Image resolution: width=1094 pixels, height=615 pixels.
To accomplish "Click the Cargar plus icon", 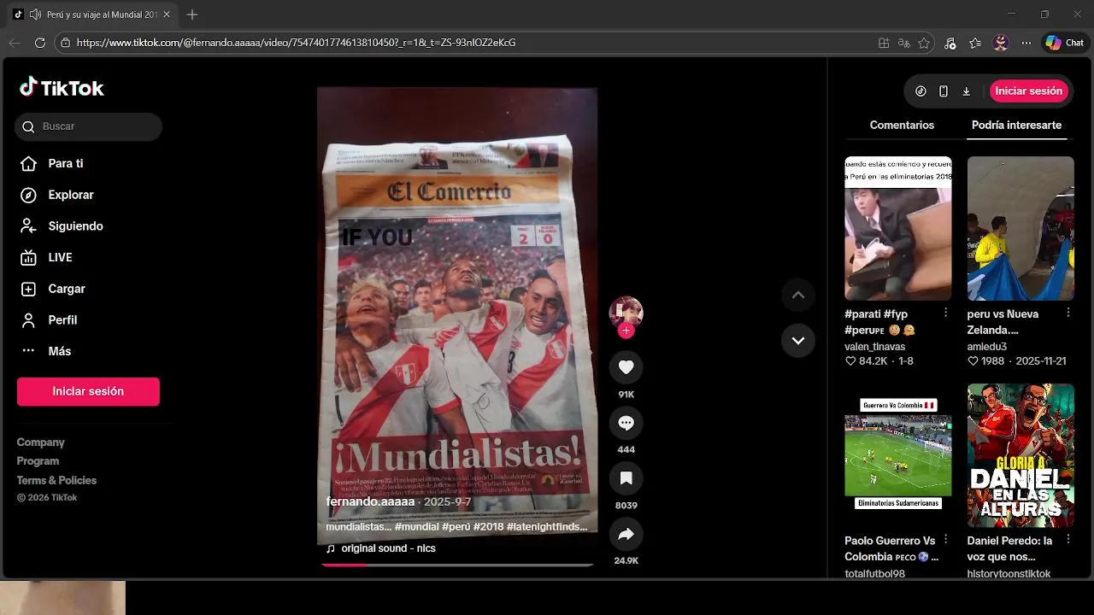I will pyautogui.click(x=28, y=289).
